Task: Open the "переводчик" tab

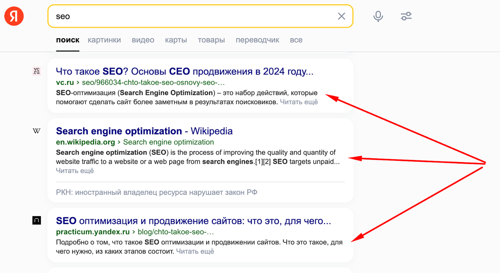Action: pos(257,40)
